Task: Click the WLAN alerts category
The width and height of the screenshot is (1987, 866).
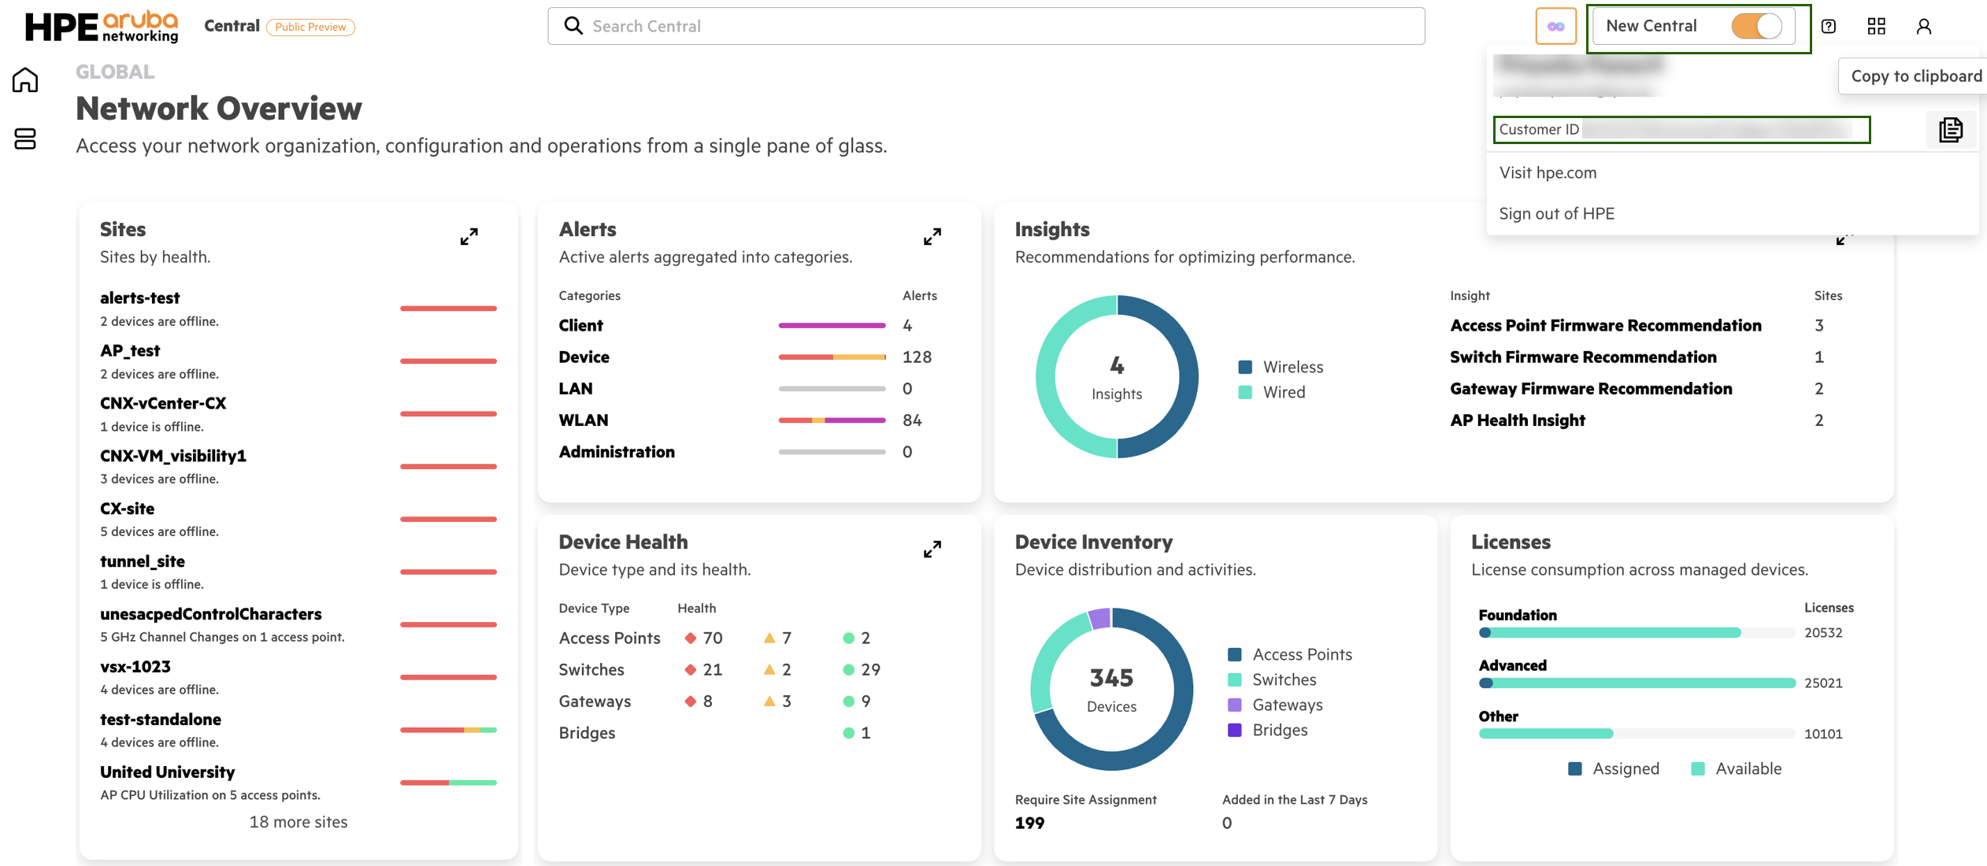Action: coord(584,420)
